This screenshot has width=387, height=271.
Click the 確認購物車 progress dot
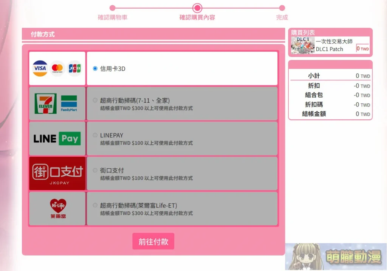click(x=113, y=8)
